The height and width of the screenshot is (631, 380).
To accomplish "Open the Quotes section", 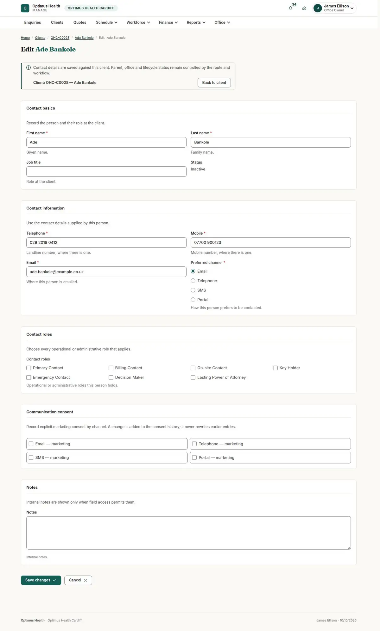I will [80, 22].
